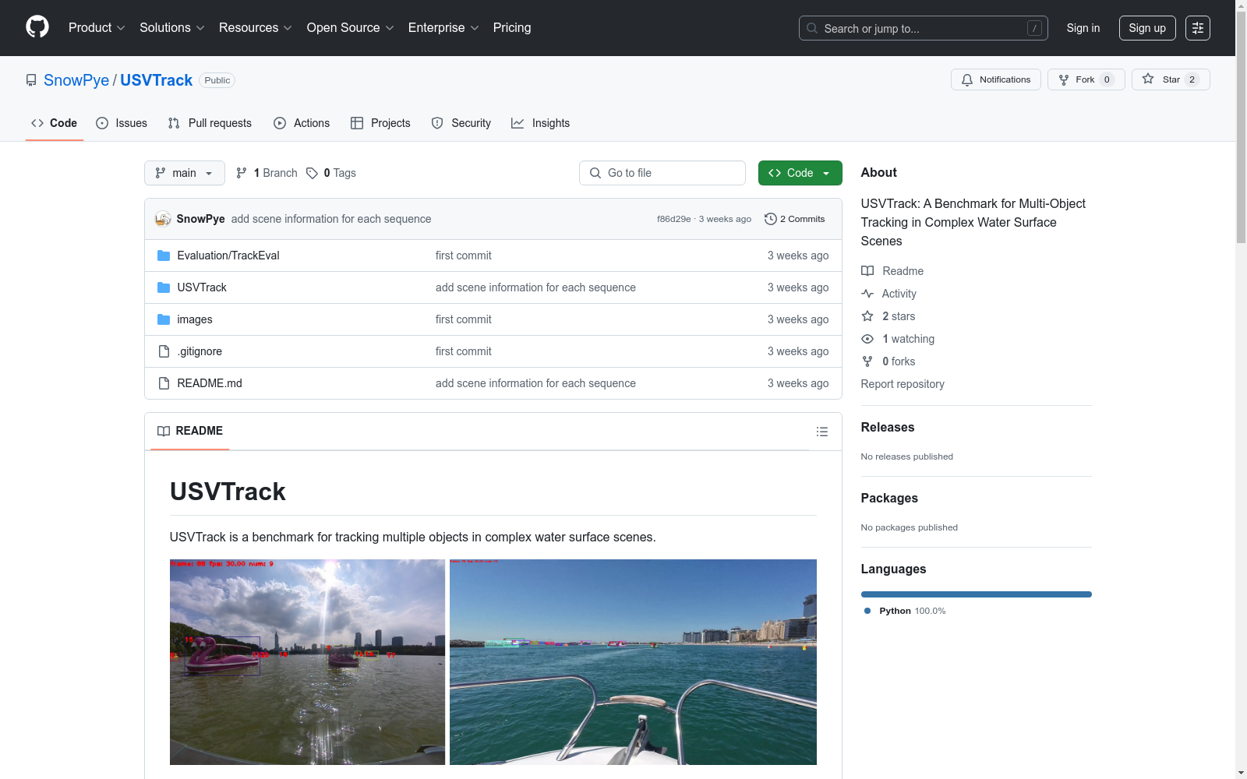Screen dimensions: 1247x779
Task: Open the Product menu
Action: pyautogui.click(x=97, y=28)
